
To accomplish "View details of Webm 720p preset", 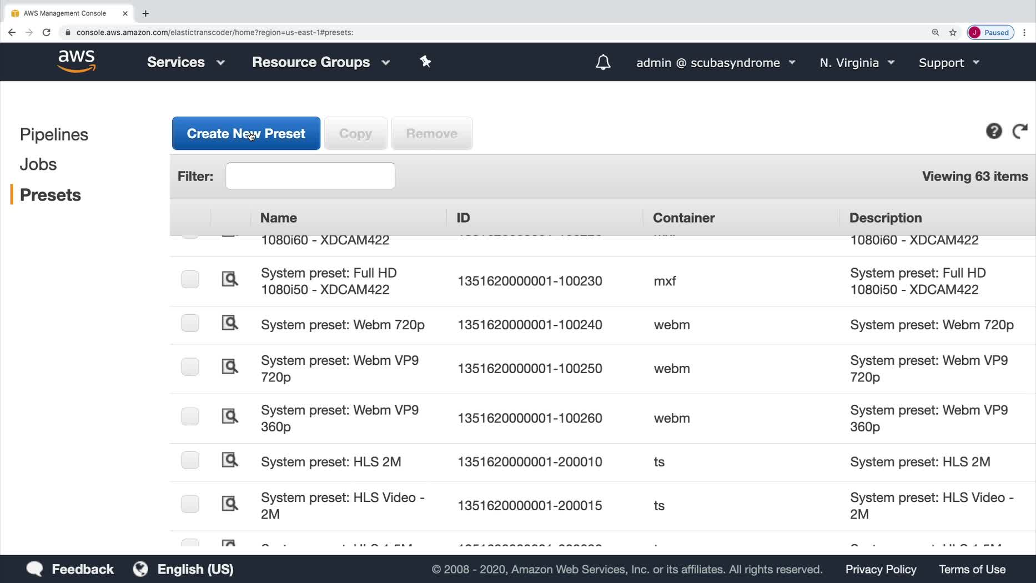I will (230, 323).
